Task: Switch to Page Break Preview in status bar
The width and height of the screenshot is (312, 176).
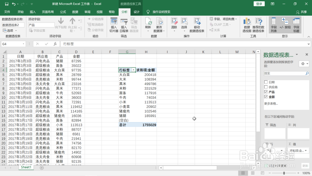Action: click(x=262, y=173)
